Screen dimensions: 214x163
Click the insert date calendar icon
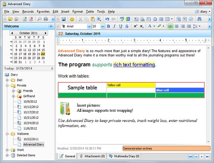(185, 19)
